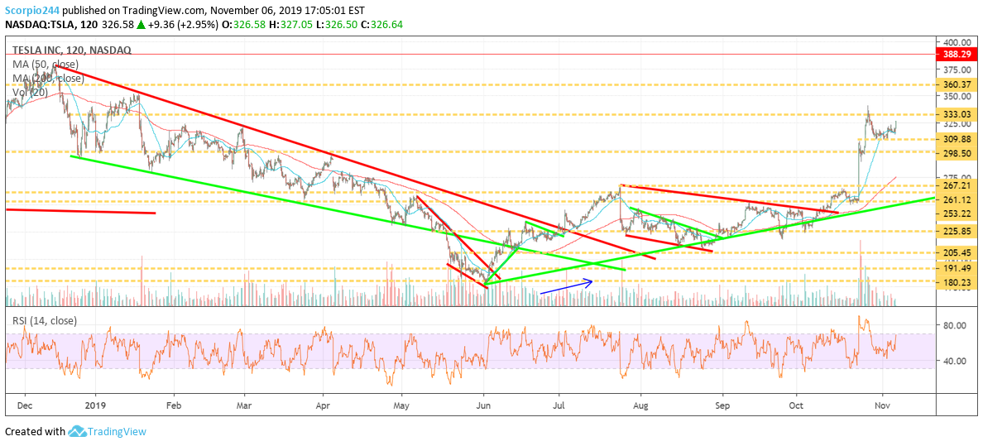This screenshot has width=983, height=446.
Task: Select the 333.03 price level label
Action: coord(957,115)
